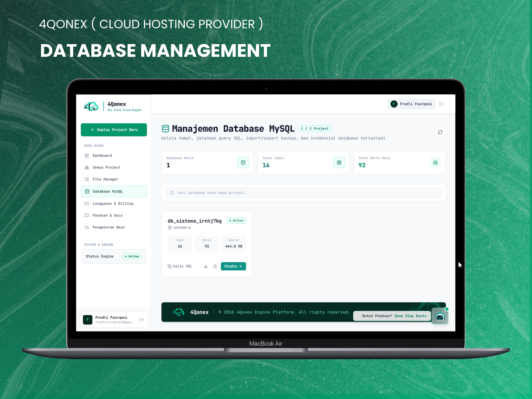Click the Pengaturan Akun user-gear icon

point(87,227)
